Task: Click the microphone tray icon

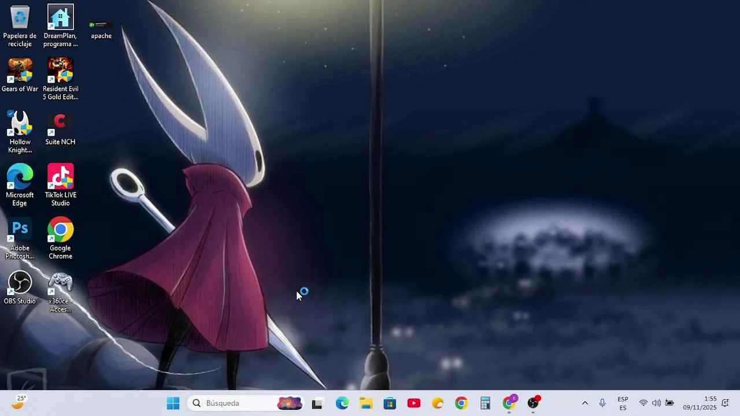Action: 602,403
